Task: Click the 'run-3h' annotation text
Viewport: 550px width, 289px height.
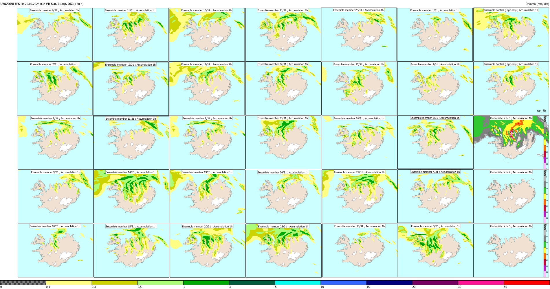Action: point(541,111)
